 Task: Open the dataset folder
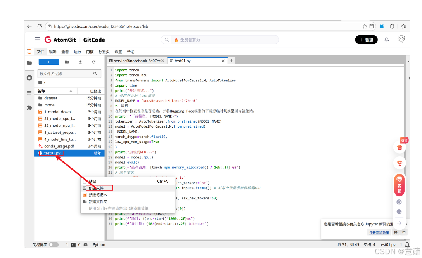tap(69, 98)
